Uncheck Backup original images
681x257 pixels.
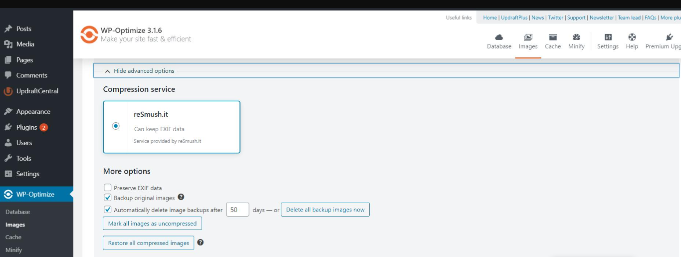tap(107, 198)
